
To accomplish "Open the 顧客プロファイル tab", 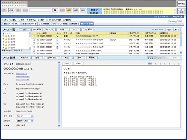I will click(10, 24).
